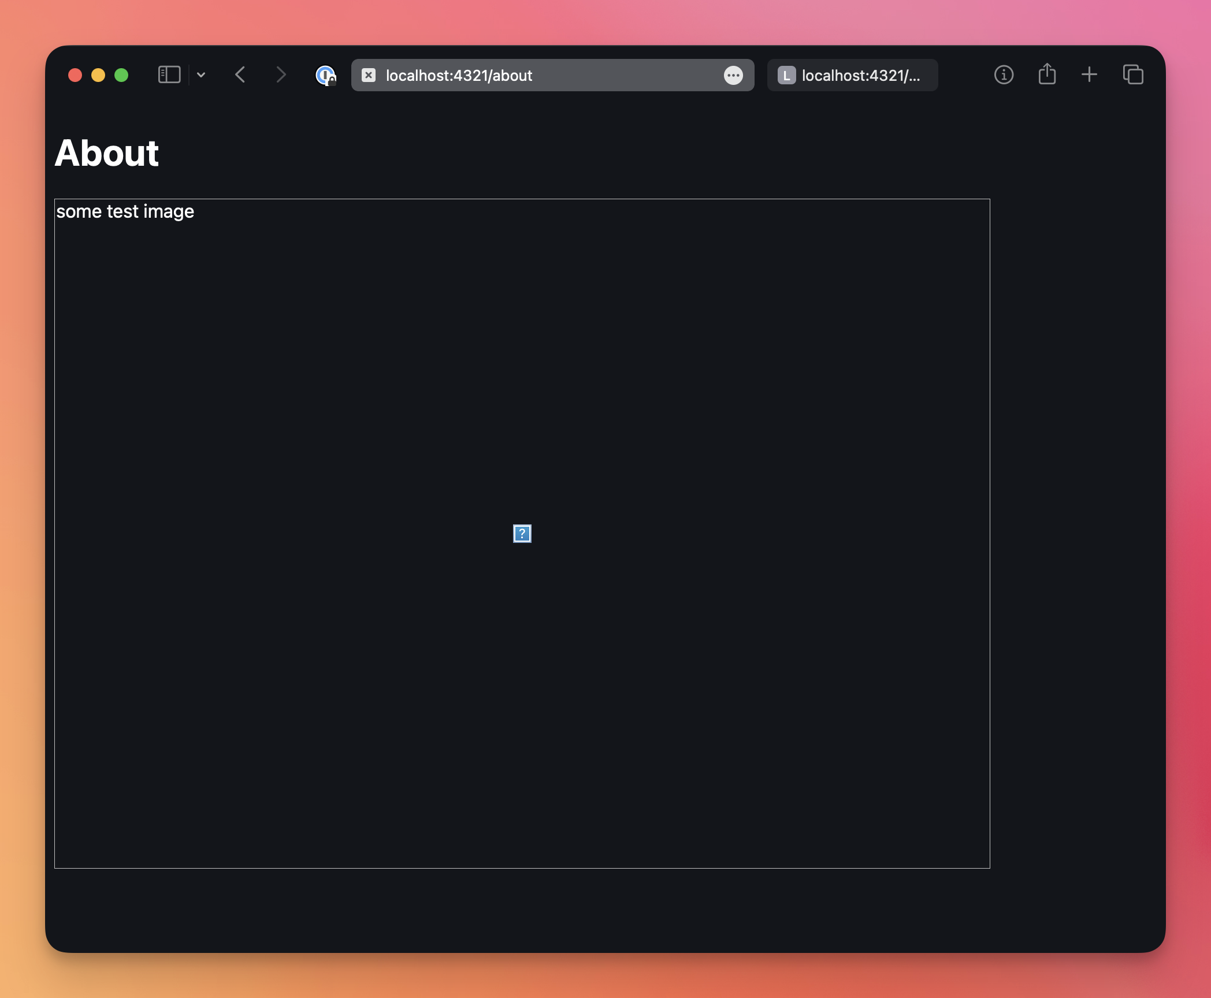Viewport: 1211px width, 998px height.
Task: Go forward to the next page
Action: point(281,75)
